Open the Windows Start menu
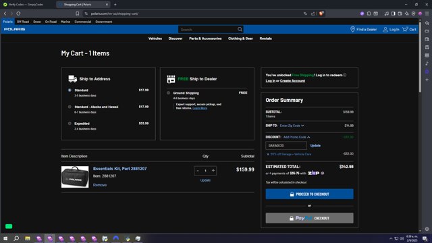This screenshot has width=432, height=243. pyautogui.click(x=5, y=238)
